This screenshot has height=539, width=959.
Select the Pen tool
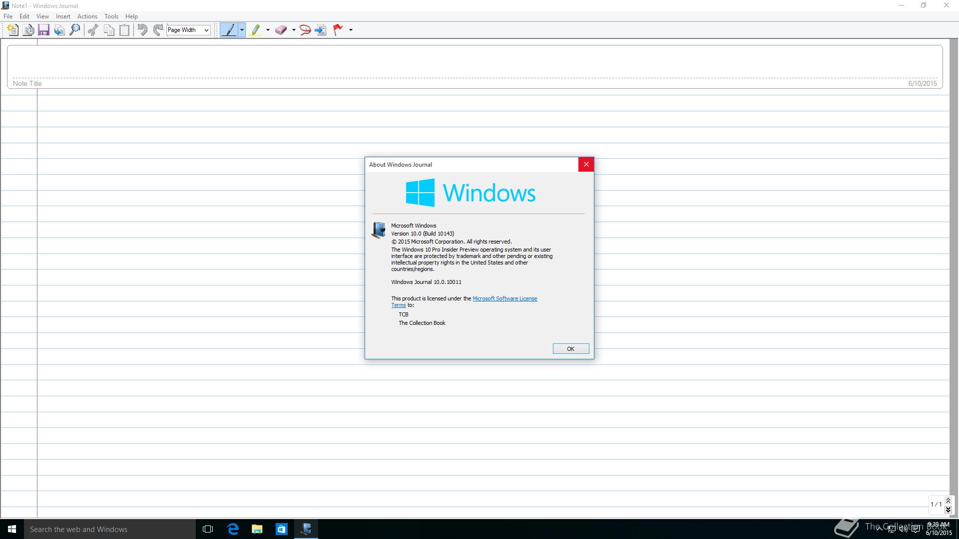pos(229,30)
